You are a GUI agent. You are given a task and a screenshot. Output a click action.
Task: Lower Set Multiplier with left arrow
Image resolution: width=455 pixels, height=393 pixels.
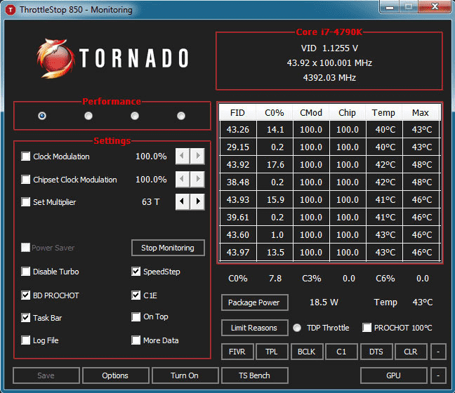(183, 201)
